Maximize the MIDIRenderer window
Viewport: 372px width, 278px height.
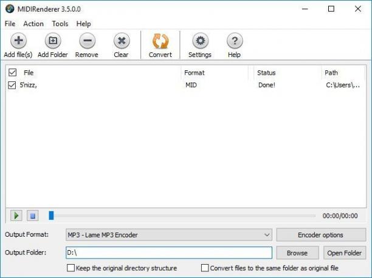click(x=331, y=9)
